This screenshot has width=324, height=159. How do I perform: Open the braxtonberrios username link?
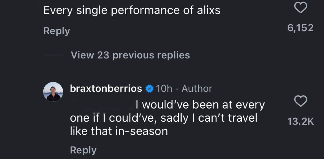coord(106,89)
